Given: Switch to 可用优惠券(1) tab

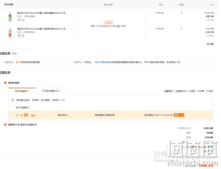Looking at the screenshot, I should pyautogui.click(x=22, y=91).
